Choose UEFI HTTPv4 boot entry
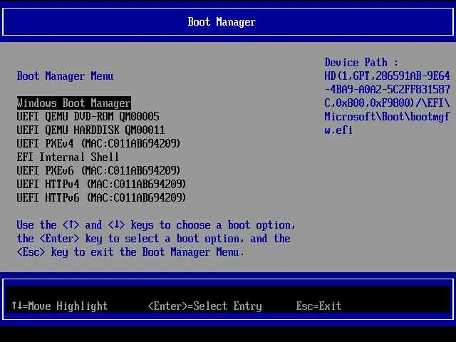This screenshot has width=456, height=342. coord(101,184)
